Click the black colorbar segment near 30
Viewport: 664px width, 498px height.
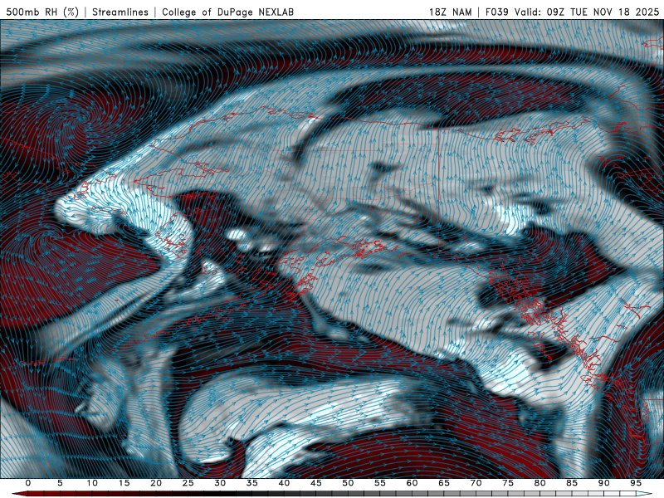click(220, 494)
